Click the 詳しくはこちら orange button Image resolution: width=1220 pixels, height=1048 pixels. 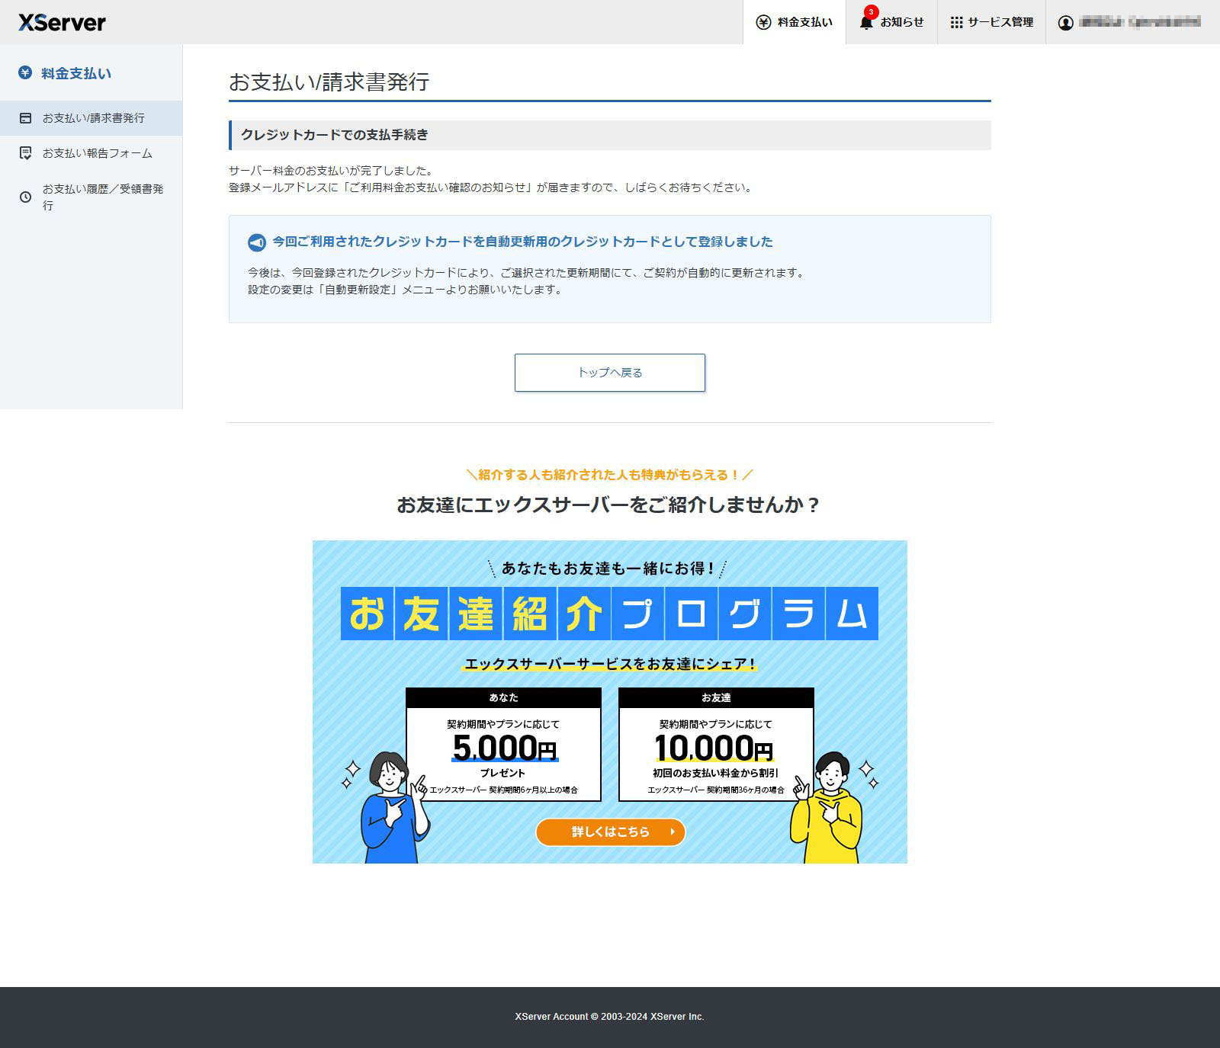[x=610, y=832]
